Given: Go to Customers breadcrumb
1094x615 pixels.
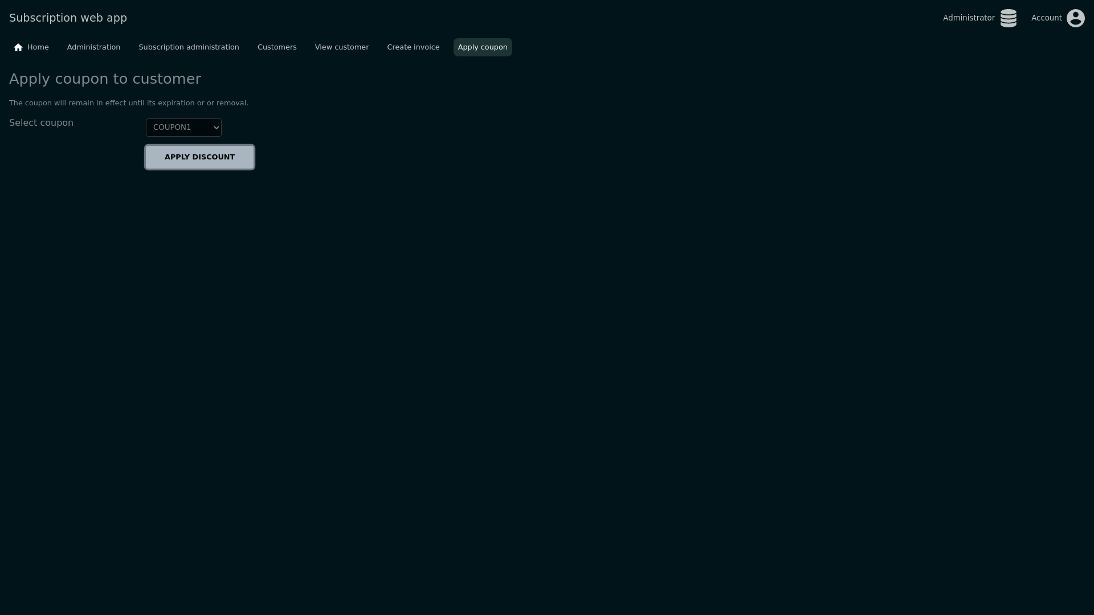Looking at the screenshot, I should (x=277, y=47).
